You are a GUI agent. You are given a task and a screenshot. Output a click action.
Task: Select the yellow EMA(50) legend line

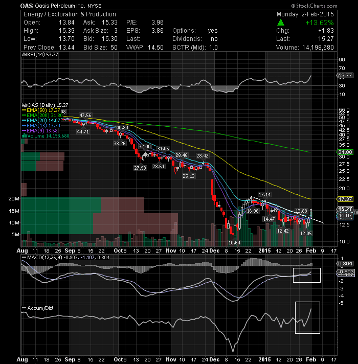pyautogui.click(x=24, y=110)
